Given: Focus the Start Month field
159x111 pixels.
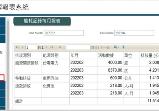Looking at the screenshot, I should point(64,33).
